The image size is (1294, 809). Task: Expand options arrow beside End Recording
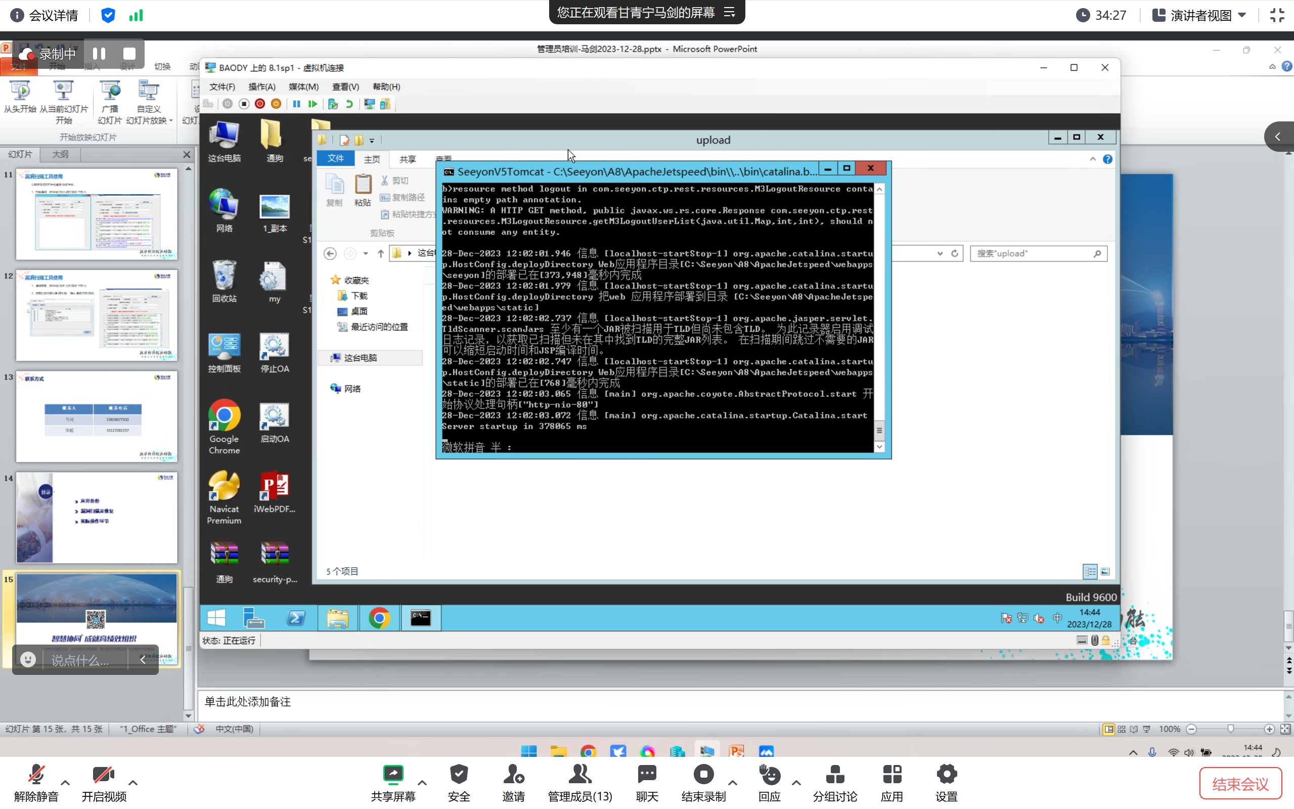tap(733, 783)
